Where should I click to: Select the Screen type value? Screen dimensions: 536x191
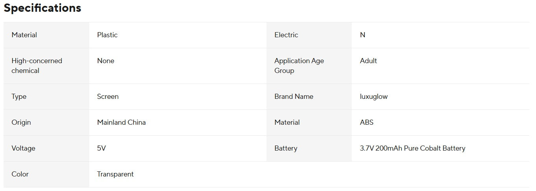click(x=107, y=96)
